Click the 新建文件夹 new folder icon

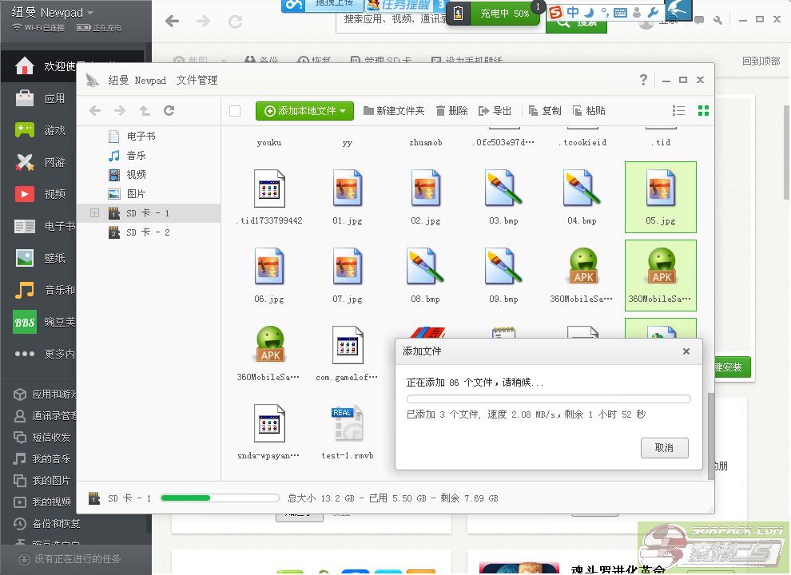(x=369, y=111)
